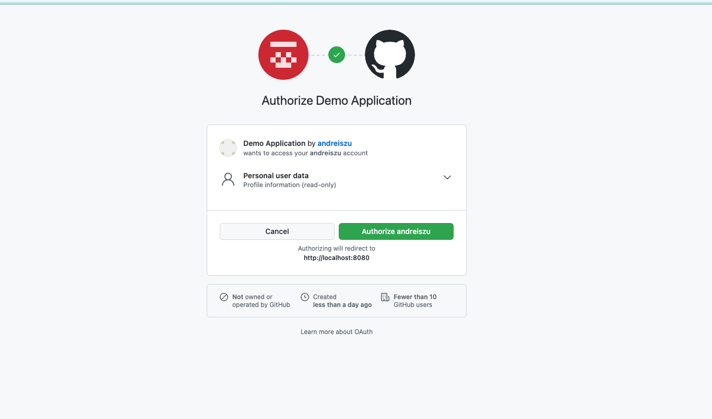
Task: Click the organization building icon
Action: (x=385, y=297)
